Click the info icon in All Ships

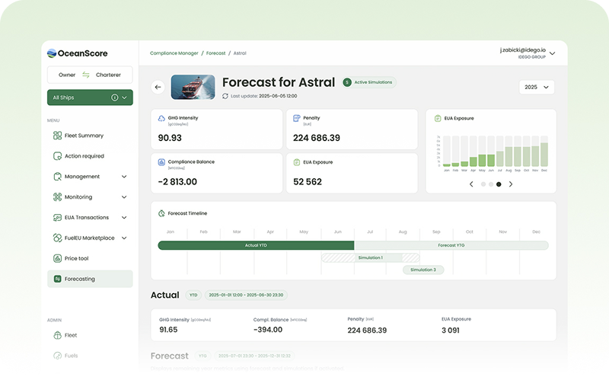pos(115,97)
